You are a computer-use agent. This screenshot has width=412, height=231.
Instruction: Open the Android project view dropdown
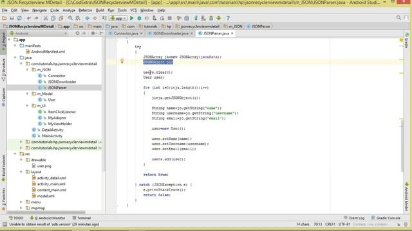click(x=38, y=33)
